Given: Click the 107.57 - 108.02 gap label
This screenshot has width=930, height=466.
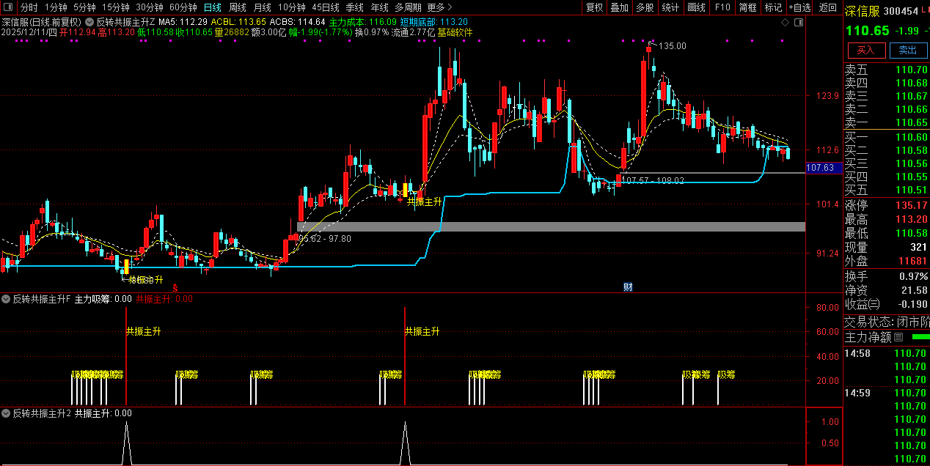Looking at the screenshot, I should pyautogui.click(x=653, y=180).
